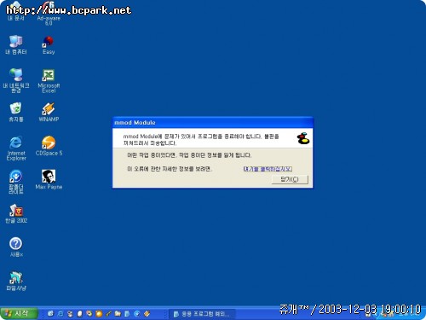The width and height of the screenshot is (426, 320).
Task: Click the 닫기(C) close button in dialog
Action: coord(290,179)
